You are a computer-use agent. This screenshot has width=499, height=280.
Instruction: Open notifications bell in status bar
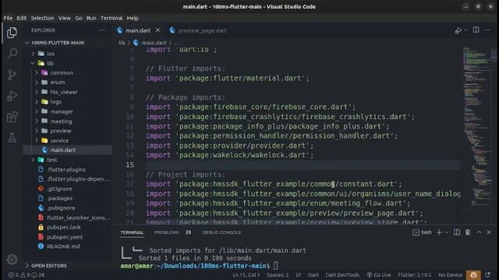point(488,275)
